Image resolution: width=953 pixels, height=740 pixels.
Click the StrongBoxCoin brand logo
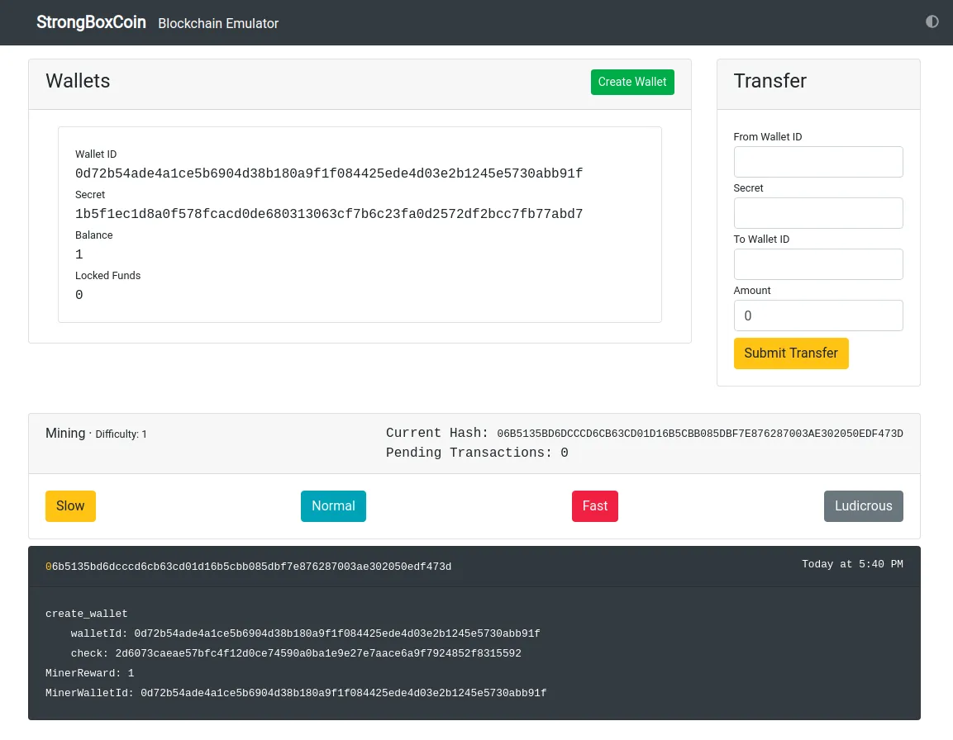click(91, 22)
